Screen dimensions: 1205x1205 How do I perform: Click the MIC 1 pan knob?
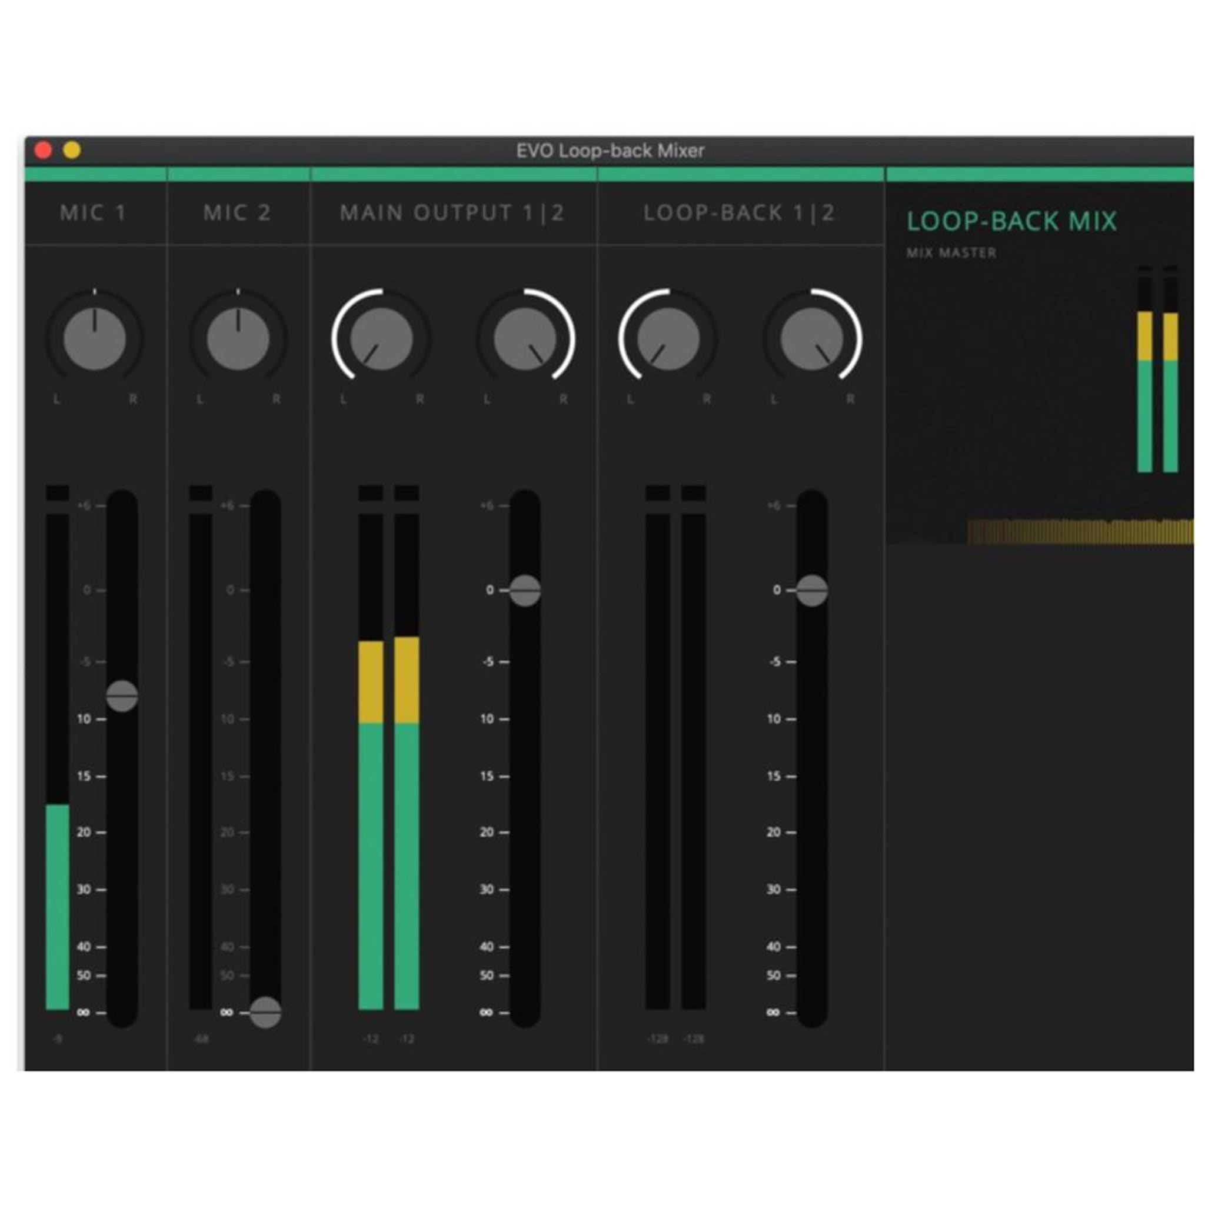[95, 339]
